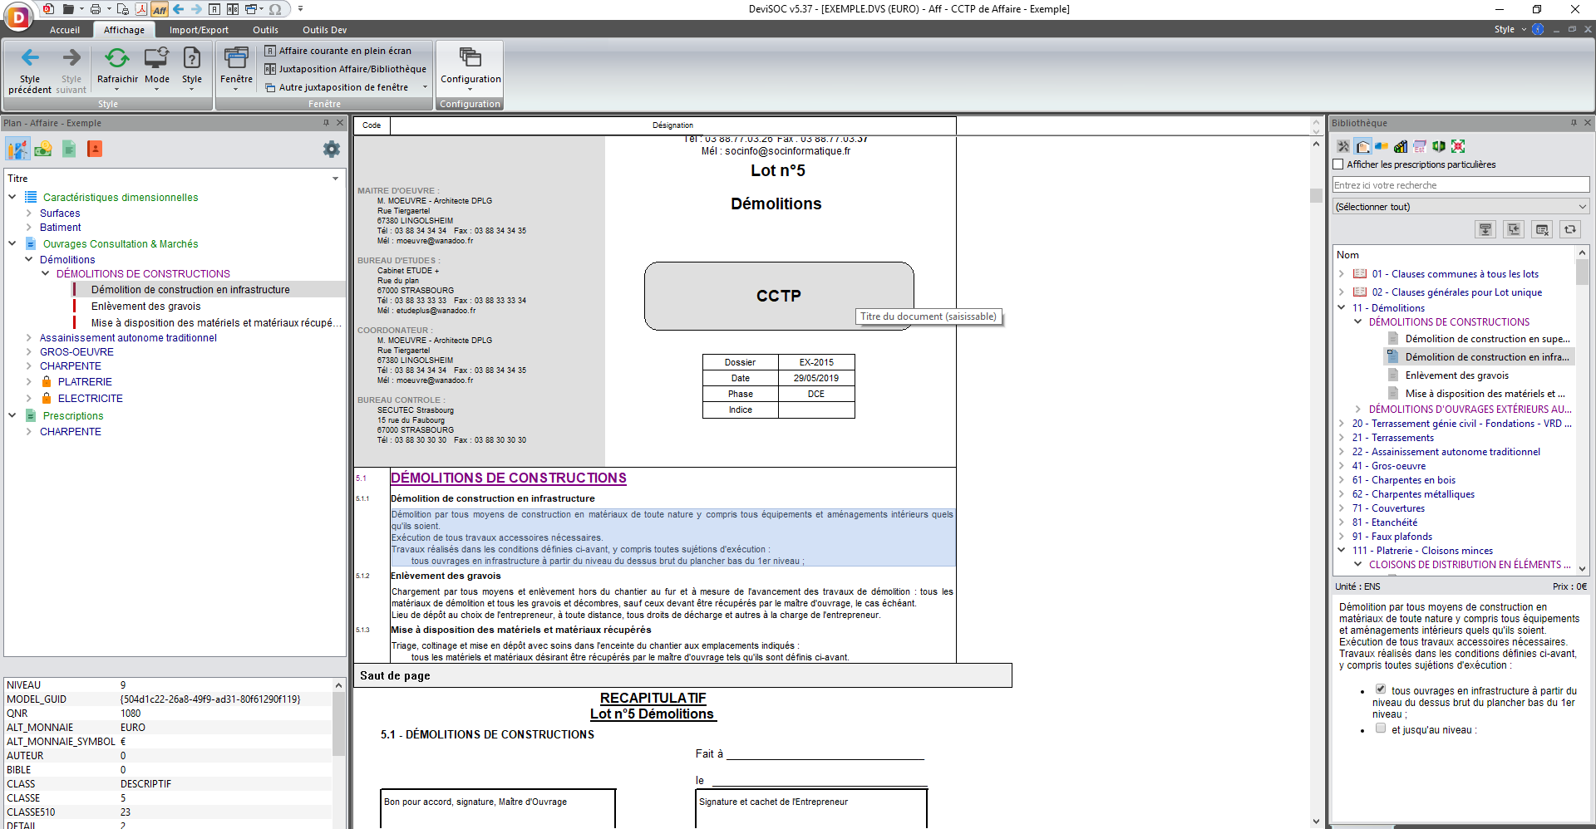Click the tools wrench icon in Bibliothèque panel
This screenshot has width=1596, height=829.
(x=1343, y=146)
